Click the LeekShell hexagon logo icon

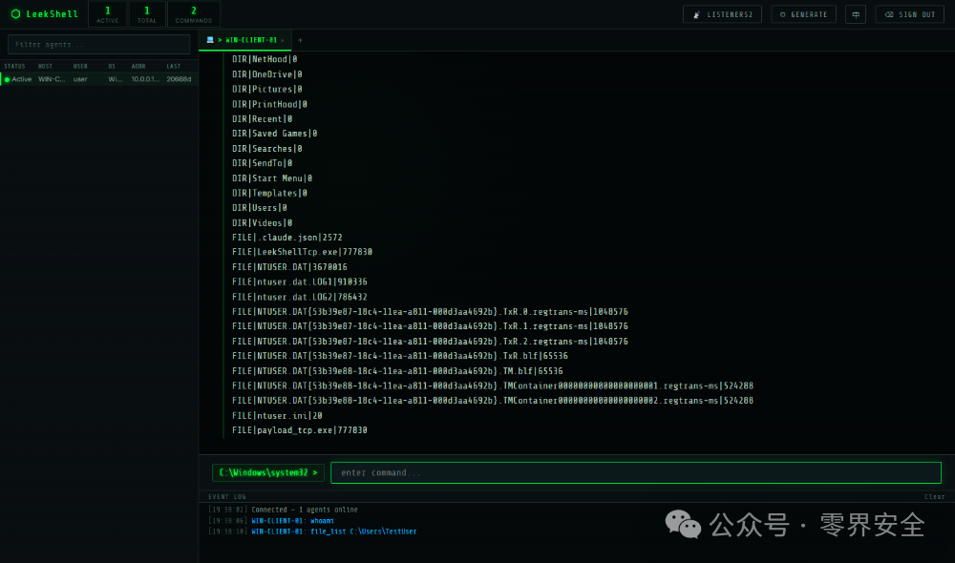16,14
